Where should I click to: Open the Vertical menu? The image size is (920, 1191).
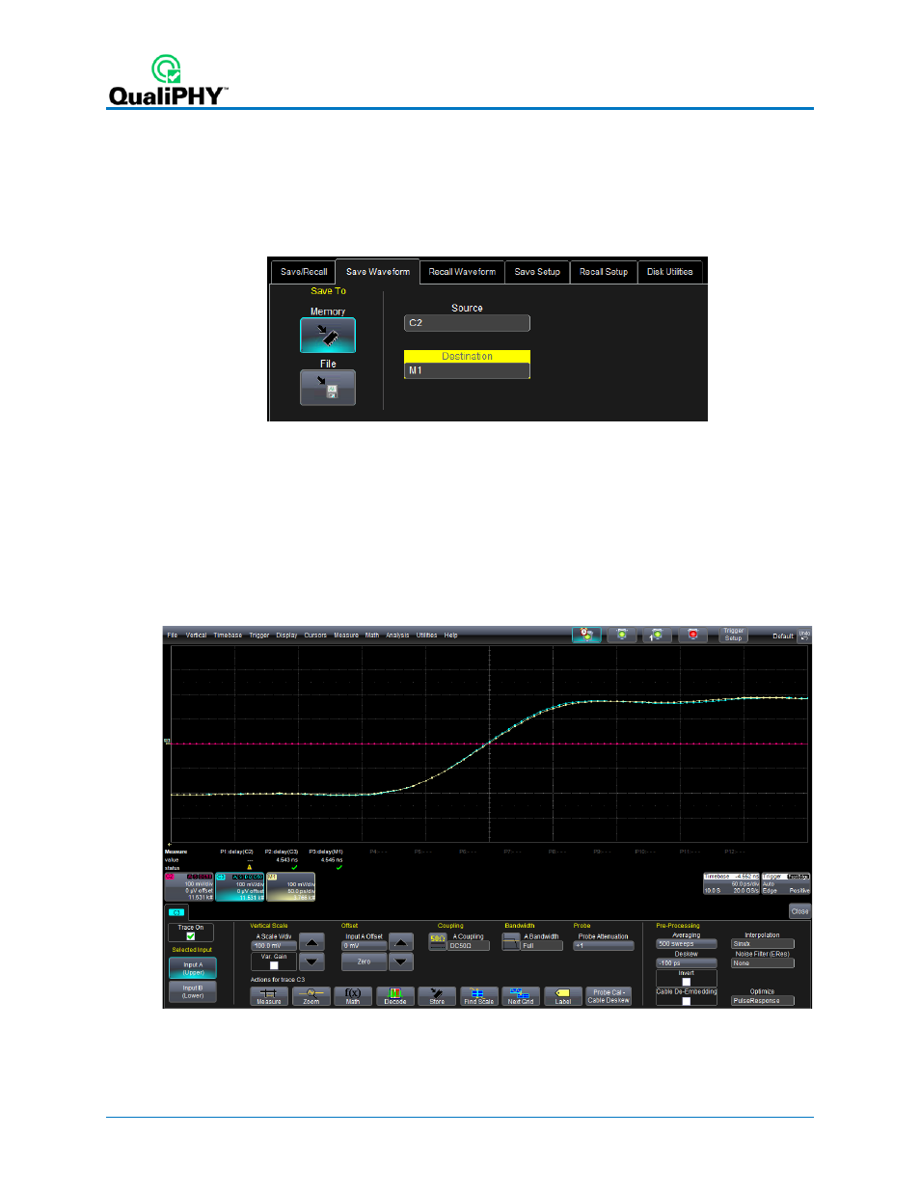coord(196,636)
